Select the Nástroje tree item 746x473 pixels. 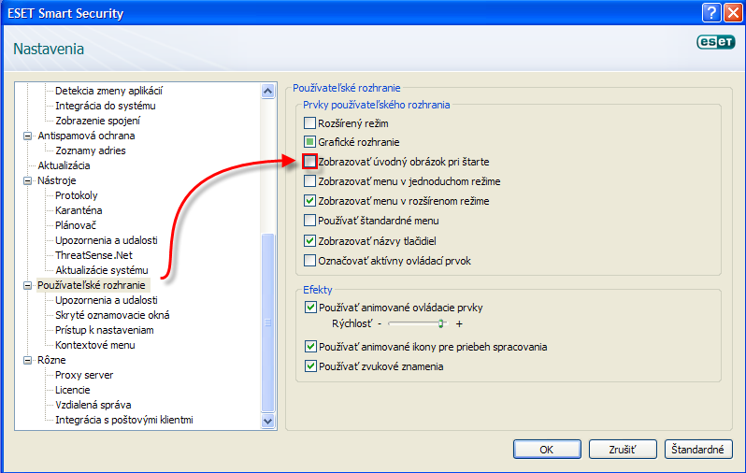coord(57,180)
